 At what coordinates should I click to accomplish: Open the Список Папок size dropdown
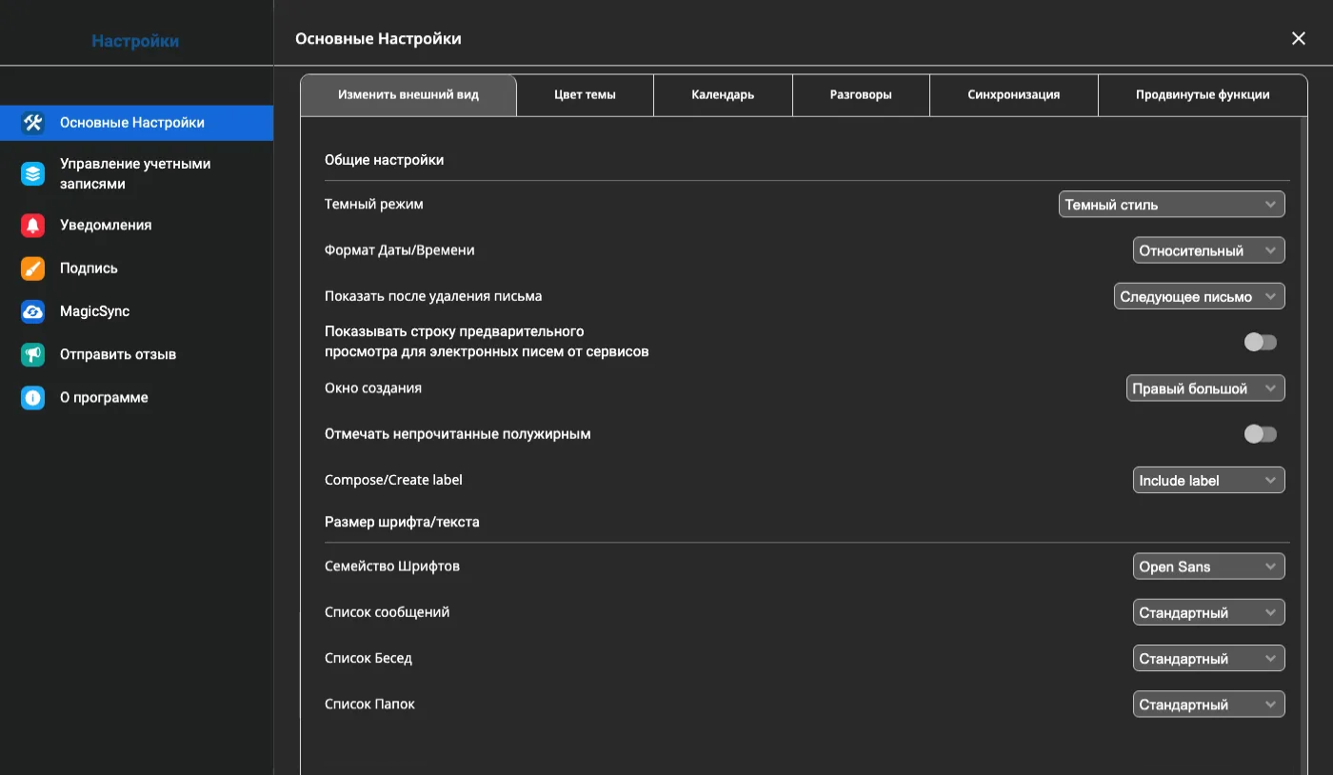pyautogui.click(x=1208, y=705)
